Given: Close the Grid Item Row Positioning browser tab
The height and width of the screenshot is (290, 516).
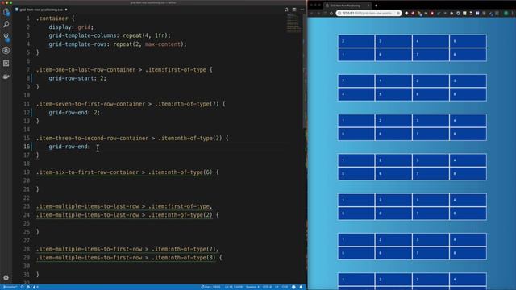Looking at the screenshot, I should coord(368,6).
